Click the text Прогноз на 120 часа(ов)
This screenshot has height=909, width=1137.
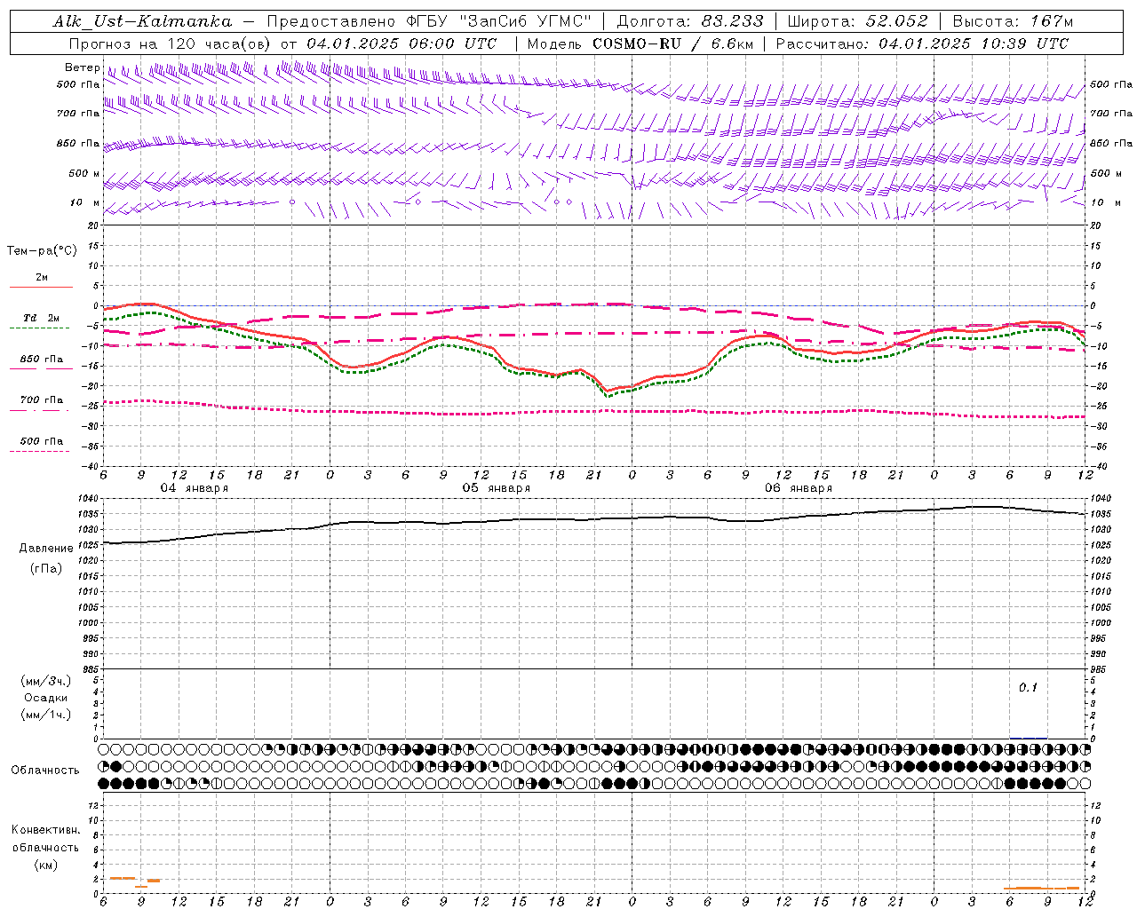171,43
